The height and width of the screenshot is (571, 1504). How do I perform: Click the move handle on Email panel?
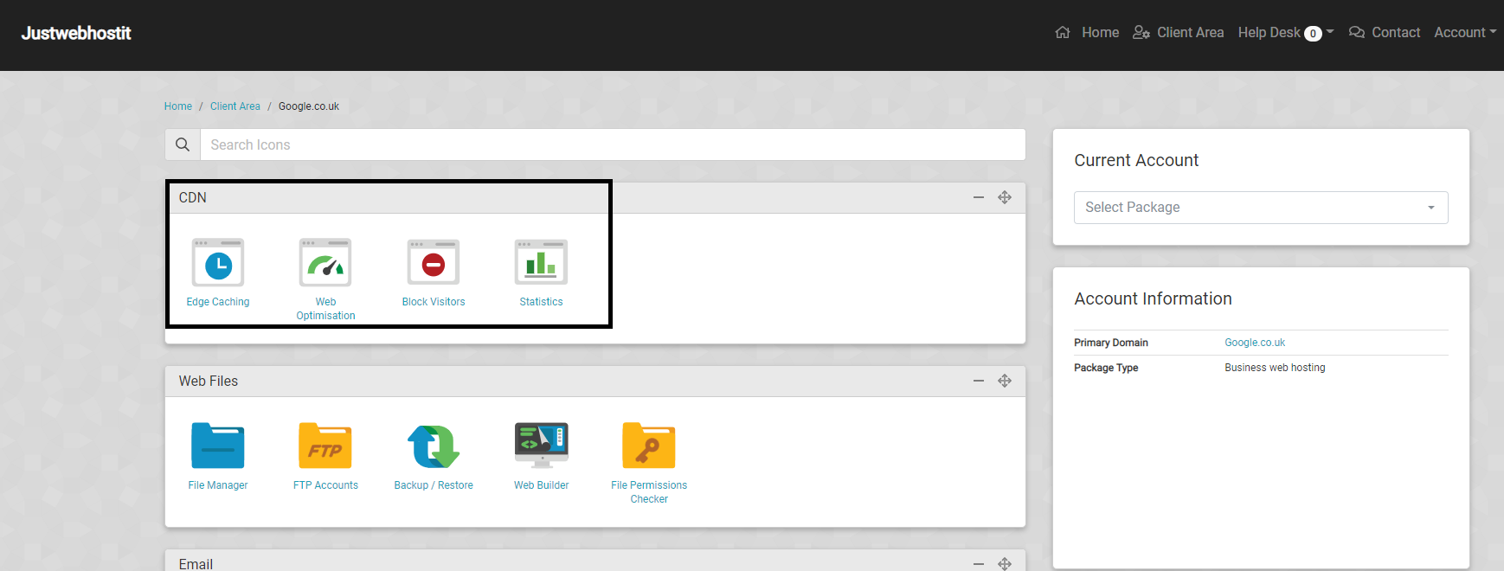[x=1005, y=563]
